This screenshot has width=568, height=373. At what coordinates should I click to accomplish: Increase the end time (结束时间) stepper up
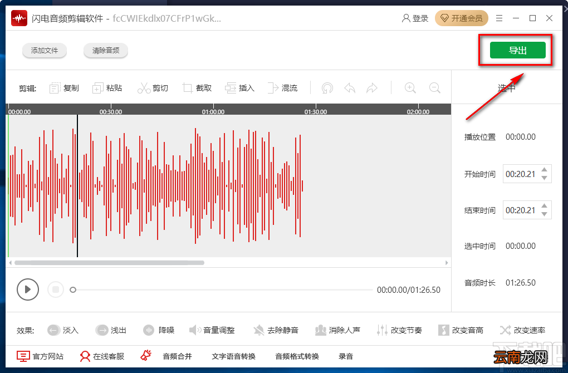(544, 205)
